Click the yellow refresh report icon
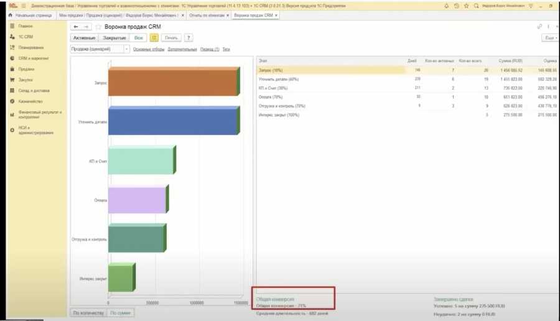The image size is (560, 321). coord(154,38)
